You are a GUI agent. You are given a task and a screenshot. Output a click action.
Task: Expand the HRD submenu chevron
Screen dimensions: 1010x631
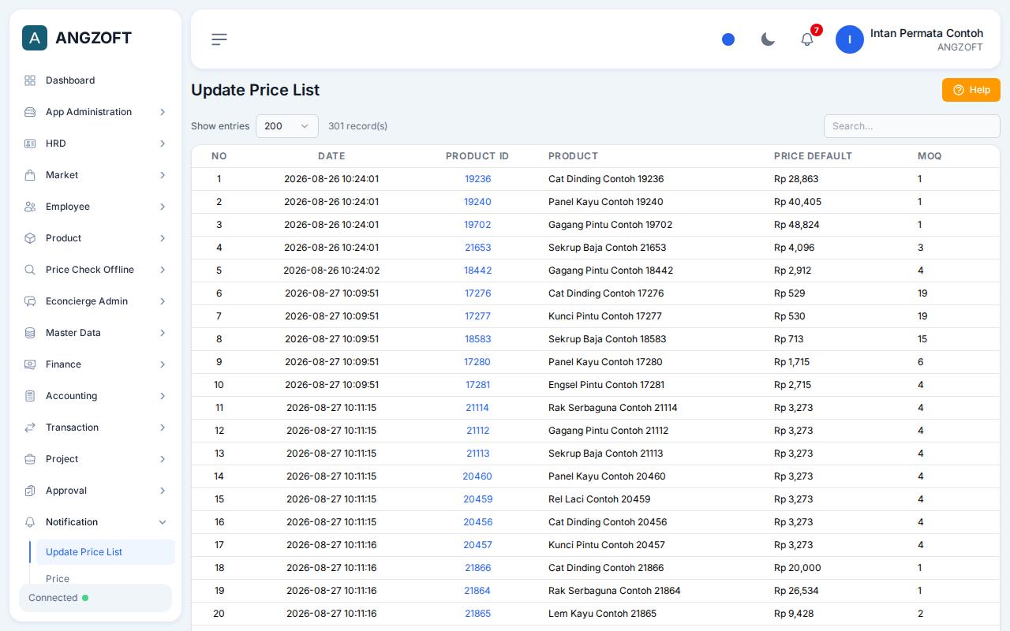(x=163, y=144)
